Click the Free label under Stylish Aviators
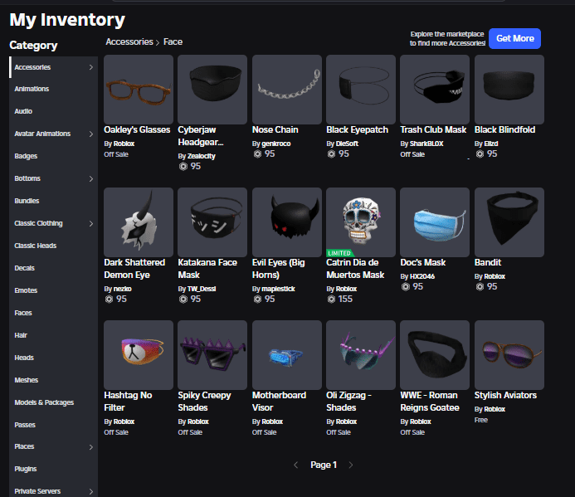575x497 pixels. [x=480, y=420]
